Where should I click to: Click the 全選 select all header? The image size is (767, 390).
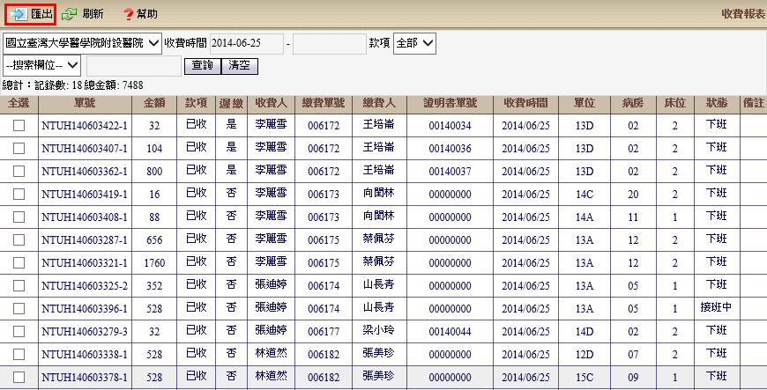pyautogui.click(x=19, y=103)
